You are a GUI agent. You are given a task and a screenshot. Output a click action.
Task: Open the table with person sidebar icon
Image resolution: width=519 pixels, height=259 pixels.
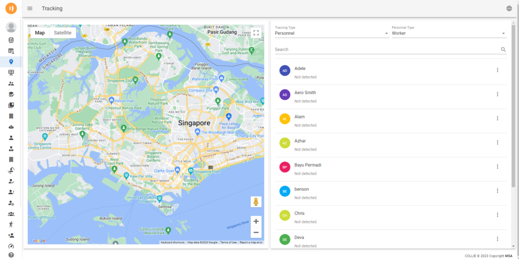point(11,51)
